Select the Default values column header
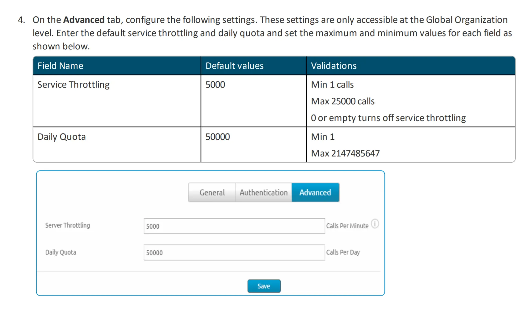This screenshot has height=318, width=529. coord(234,66)
